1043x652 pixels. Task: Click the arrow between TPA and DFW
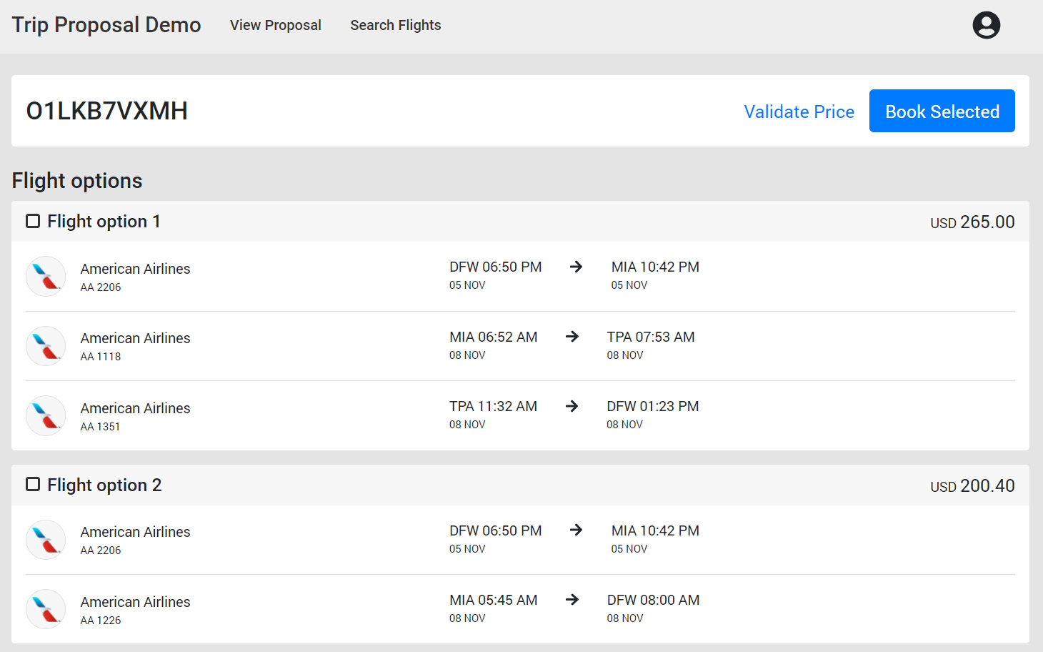point(572,406)
